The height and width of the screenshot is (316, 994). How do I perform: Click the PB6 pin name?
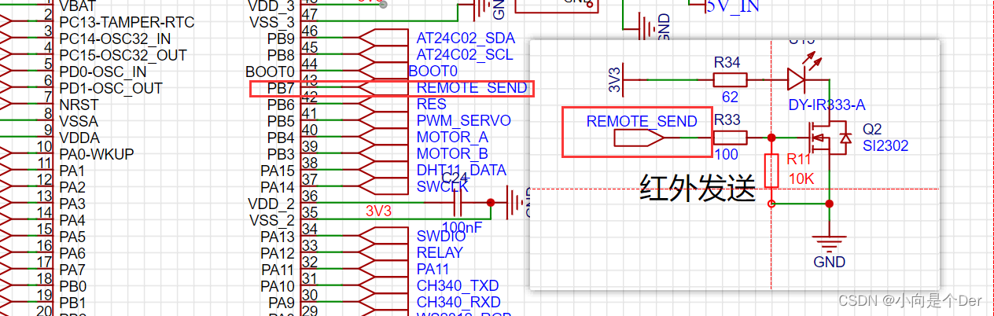[281, 105]
